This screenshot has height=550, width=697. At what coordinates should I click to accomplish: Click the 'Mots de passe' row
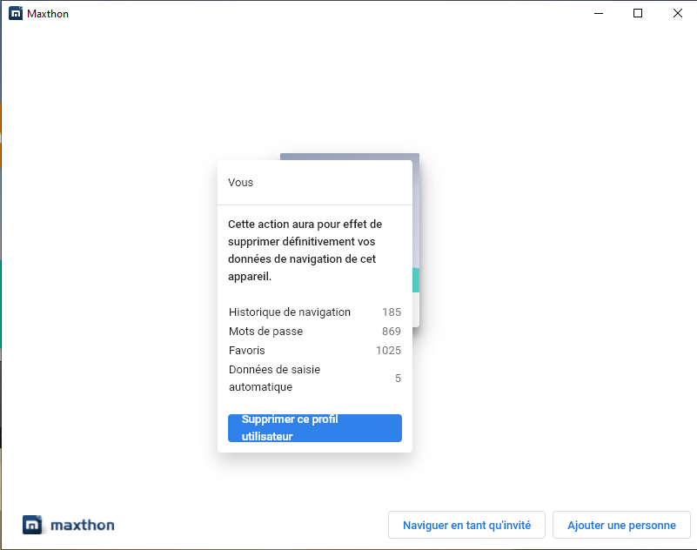315,332
